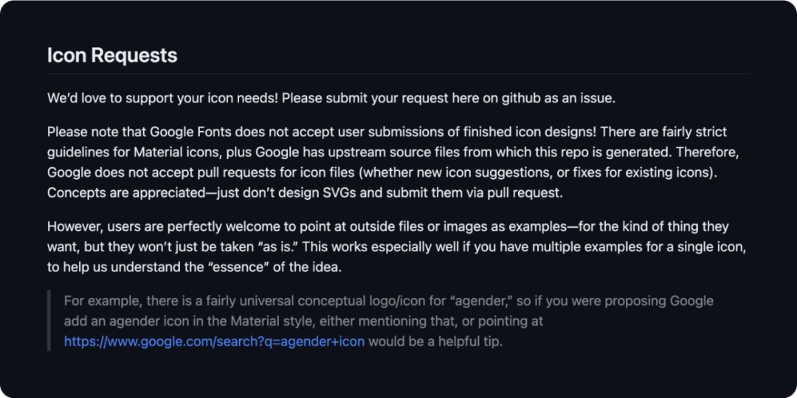Click the words logo/icon in the blockquote

pos(383,301)
